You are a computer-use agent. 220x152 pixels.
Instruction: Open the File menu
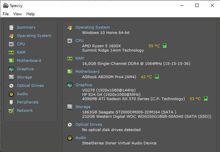6,14
